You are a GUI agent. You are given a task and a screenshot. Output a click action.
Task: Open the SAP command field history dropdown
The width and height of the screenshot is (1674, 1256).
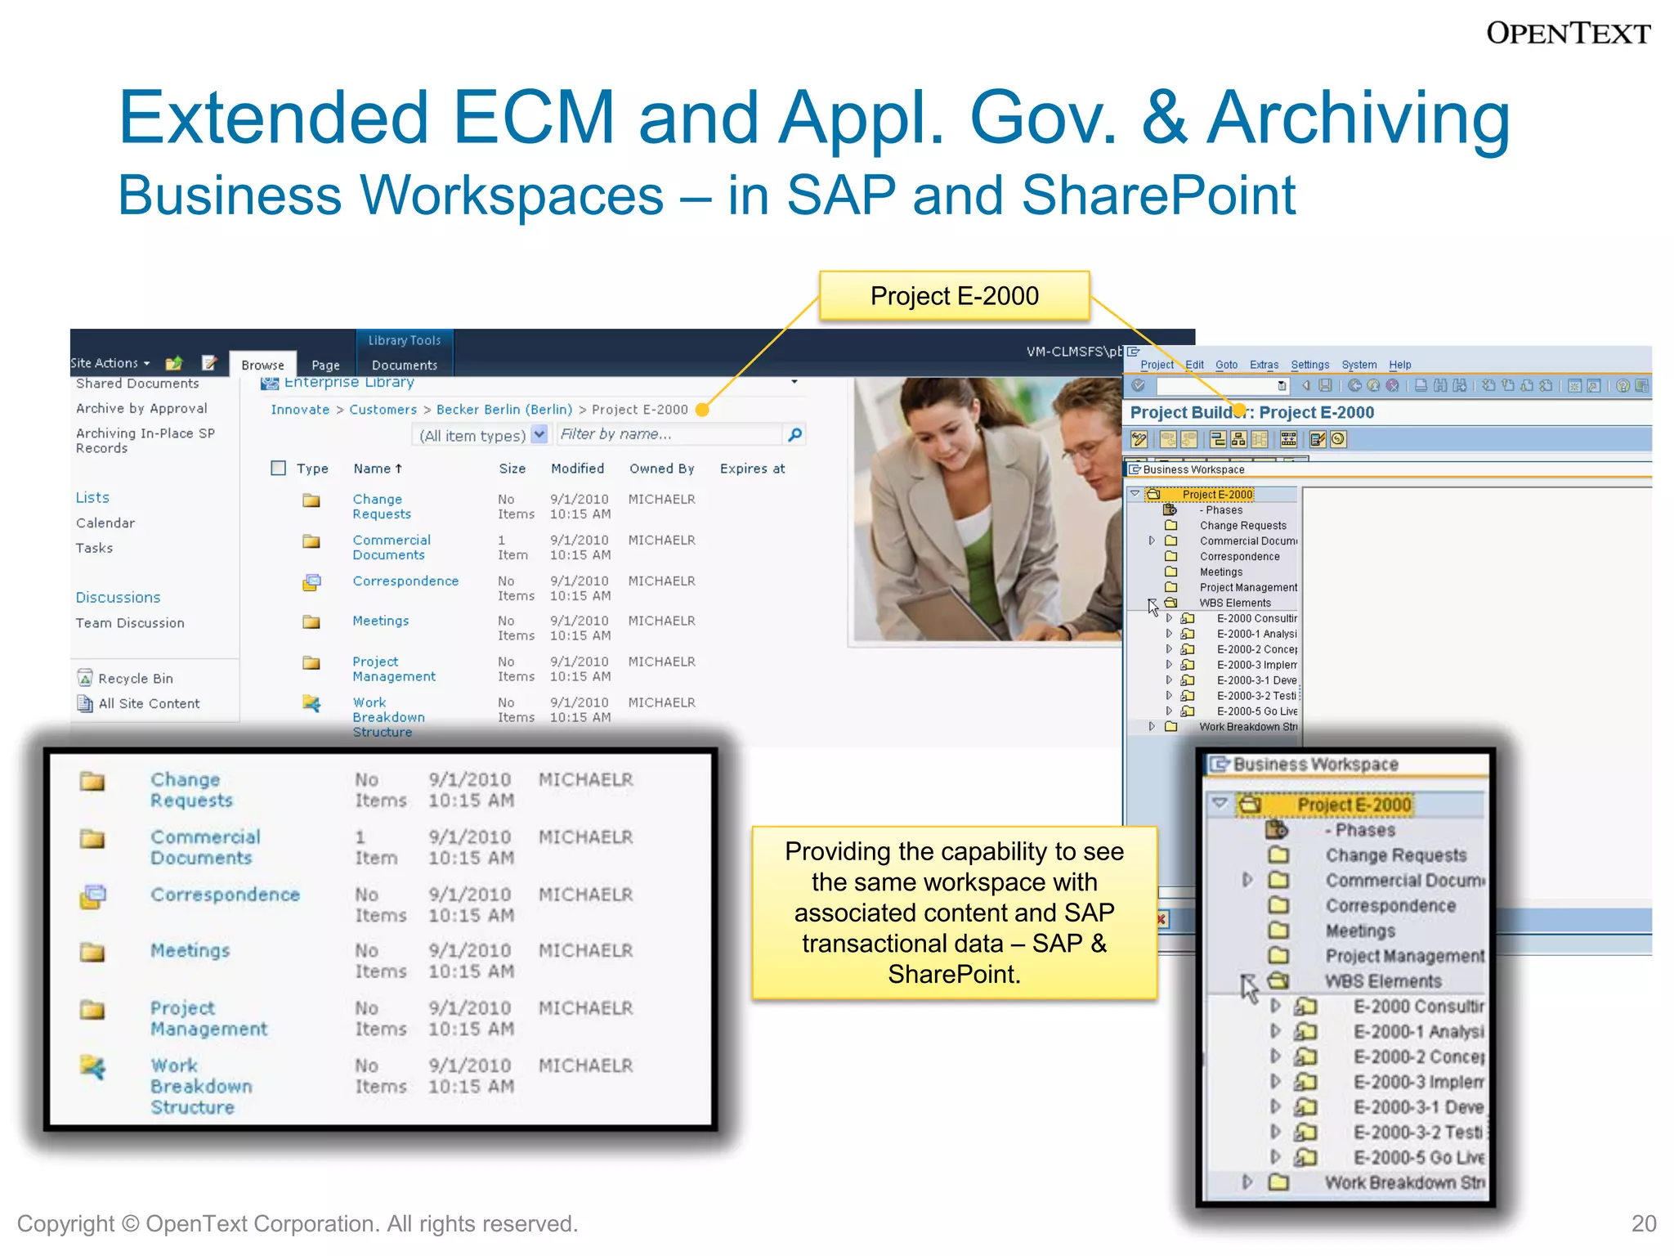(x=1282, y=386)
